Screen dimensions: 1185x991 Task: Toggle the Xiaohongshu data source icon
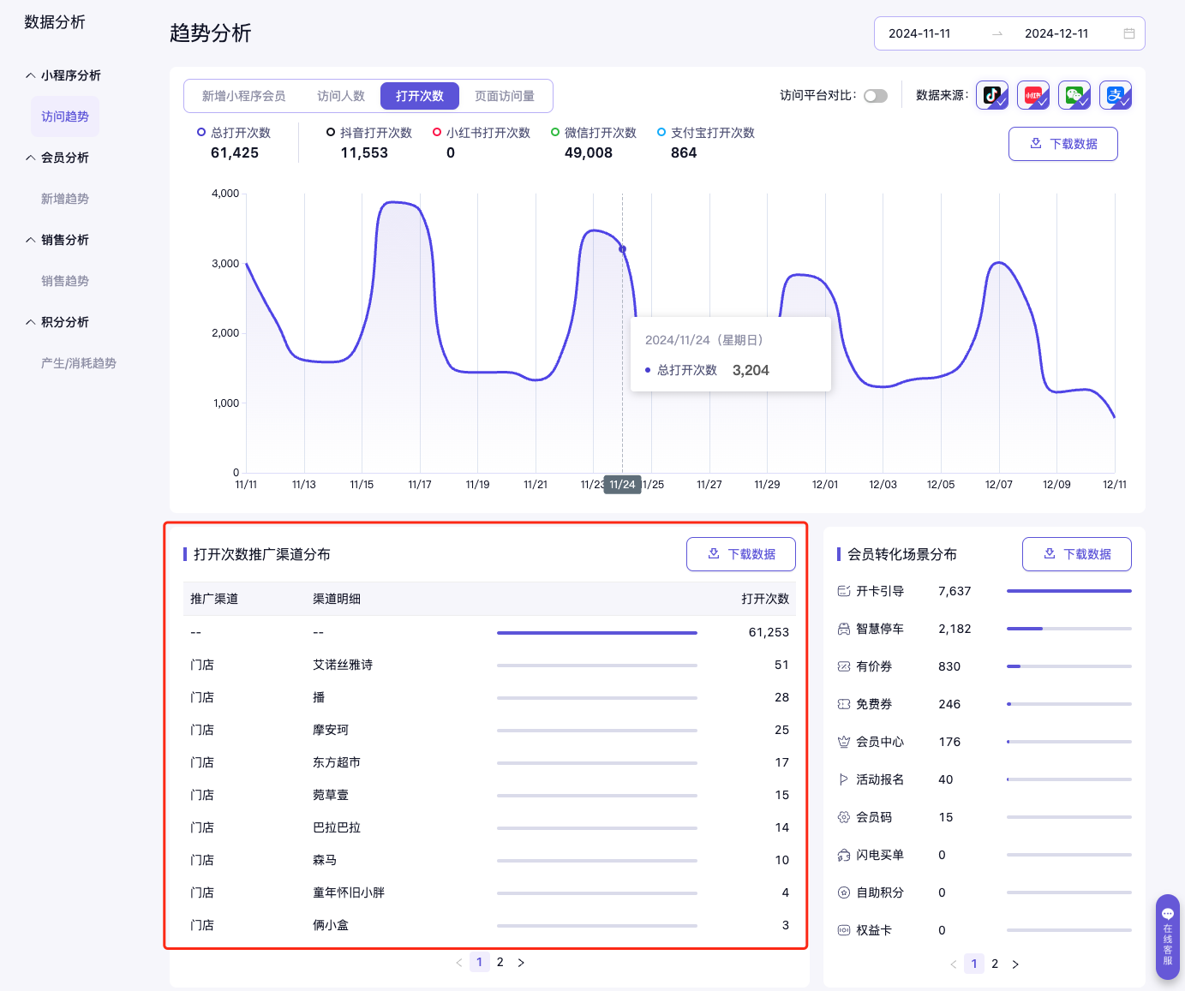tap(1033, 95)
